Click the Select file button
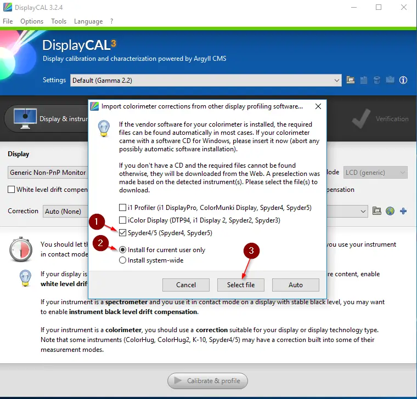The height and width of the screenshot is (399, 417). click(241, 285)
